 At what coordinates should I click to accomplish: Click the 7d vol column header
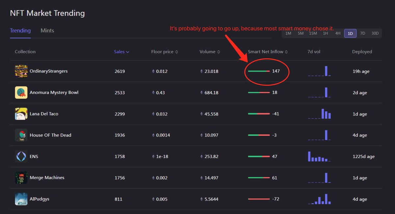[x=314, y=52]
